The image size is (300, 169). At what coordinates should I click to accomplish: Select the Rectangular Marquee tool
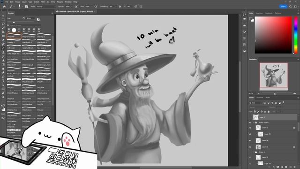tap(3, 20)
